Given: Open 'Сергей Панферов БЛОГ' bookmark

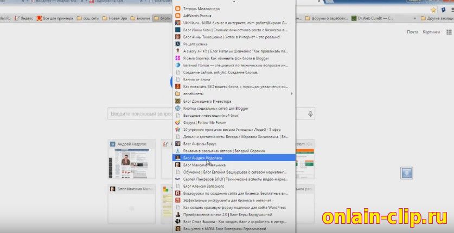Looking at the screenshot, I should [x=234, y=179].
